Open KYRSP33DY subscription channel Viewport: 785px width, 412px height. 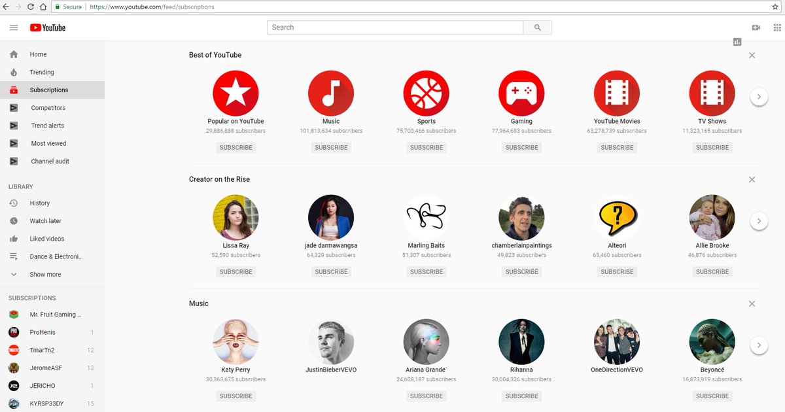[52, 403]
